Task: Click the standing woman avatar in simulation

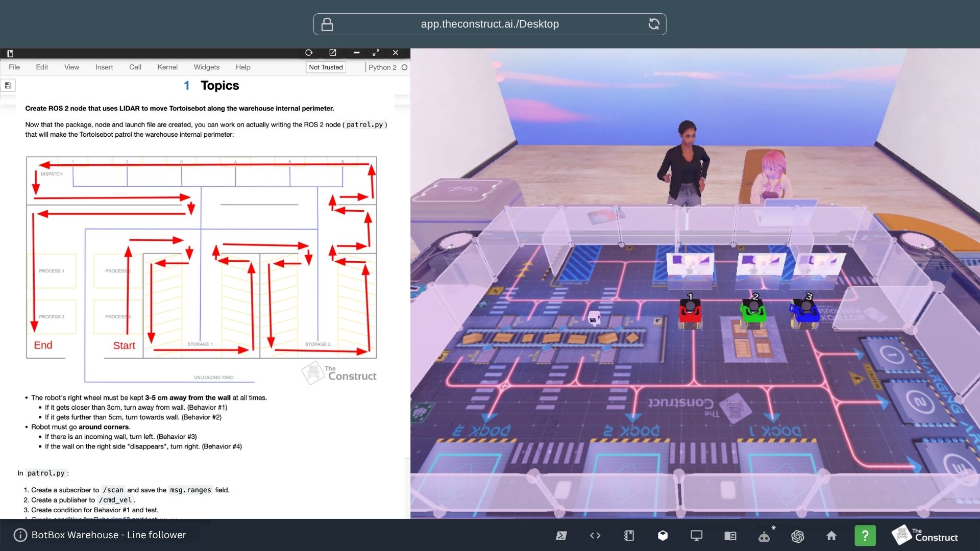Action: click(685, 163)
